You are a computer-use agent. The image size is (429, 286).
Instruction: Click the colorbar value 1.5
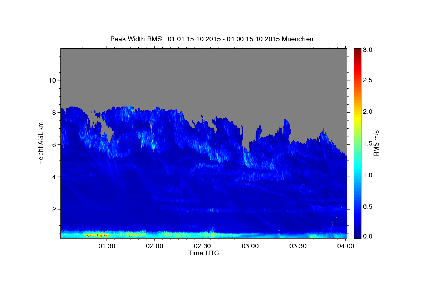pos(368,143)
